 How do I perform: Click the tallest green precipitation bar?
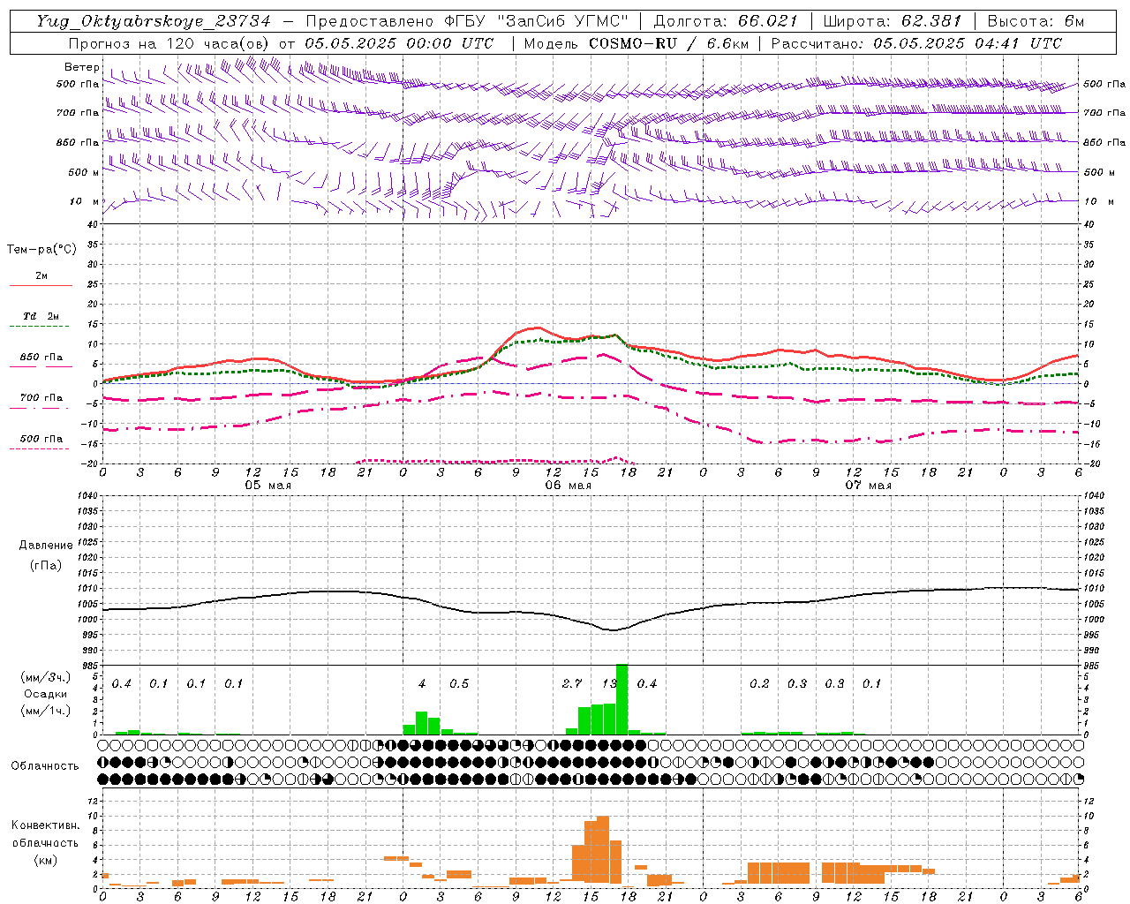(x=621, y=699)
